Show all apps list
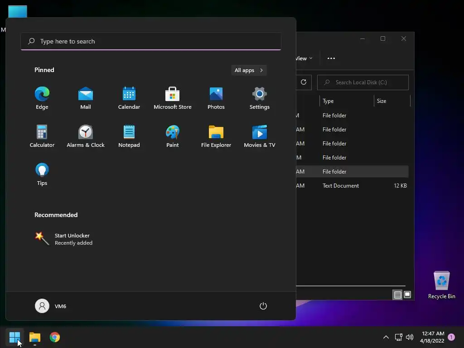The width and height of the screenshot is (464, 348). pyautogui.click(x=249, y=70)
